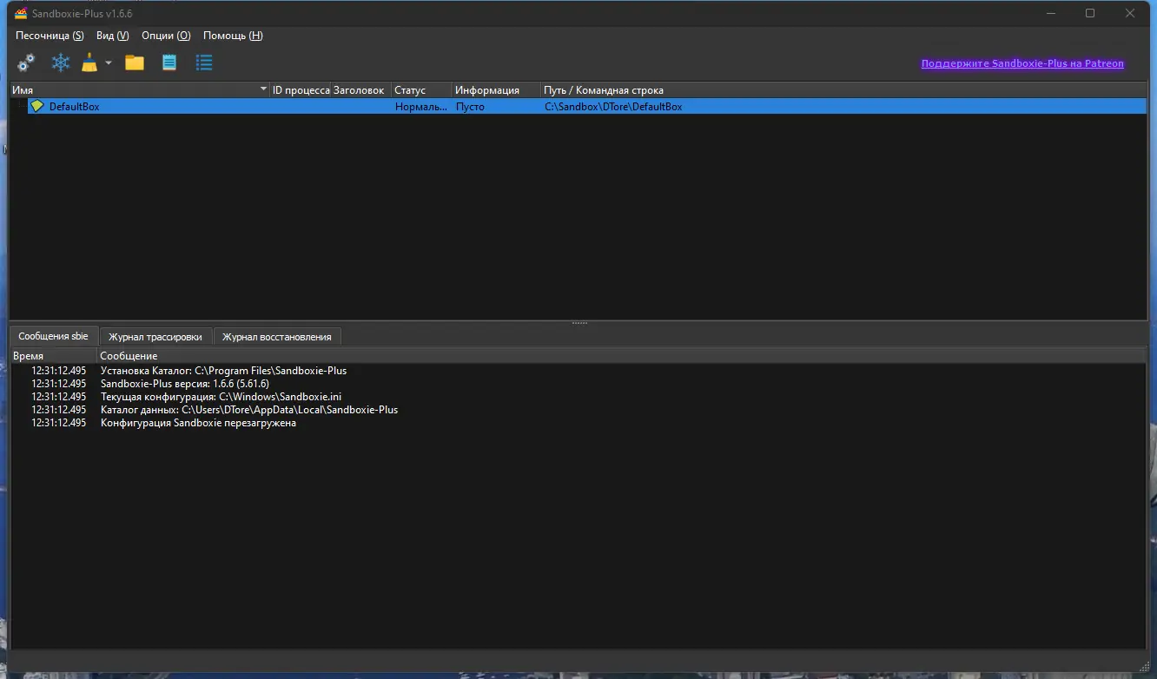1157x679 pixels.
Task: Click the ID процесса column header
Action: click(301, 90)
